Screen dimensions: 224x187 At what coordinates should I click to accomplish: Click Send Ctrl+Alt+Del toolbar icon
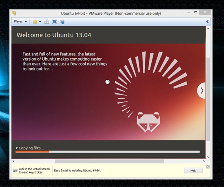point(47,22)
